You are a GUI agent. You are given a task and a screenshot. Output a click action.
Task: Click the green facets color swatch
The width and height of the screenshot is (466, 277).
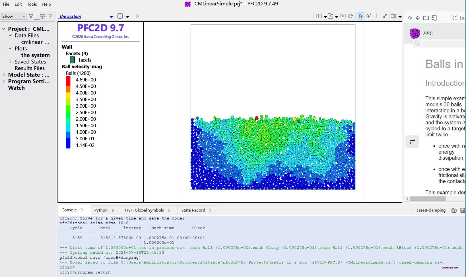tap(73, 60)
